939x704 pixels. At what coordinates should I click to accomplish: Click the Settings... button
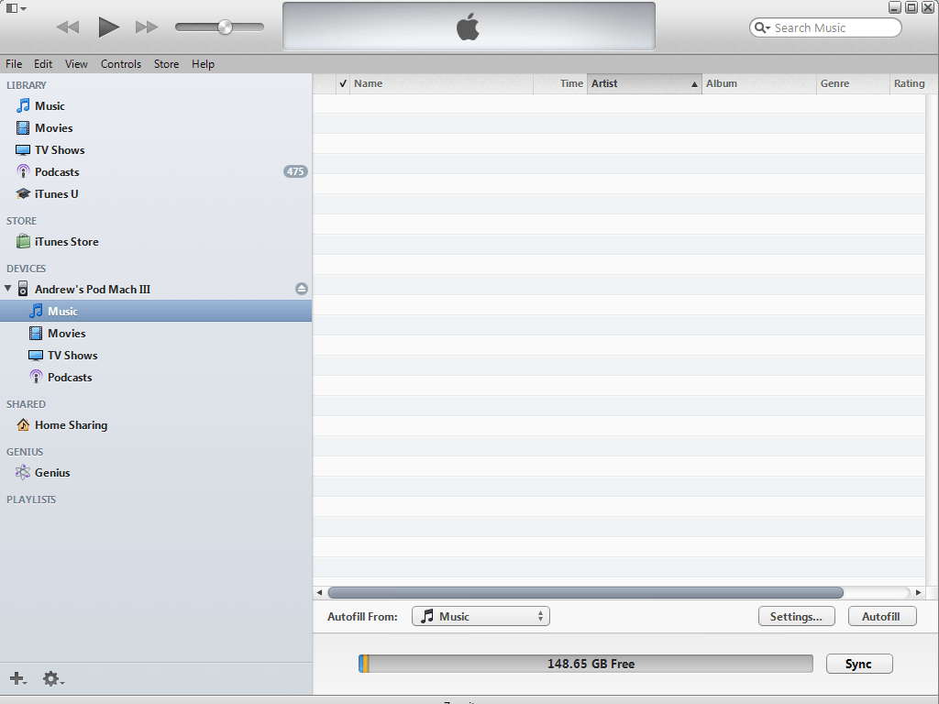pos(797,616)
